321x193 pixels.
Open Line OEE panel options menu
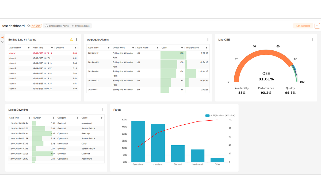click(x=313, y=40)
